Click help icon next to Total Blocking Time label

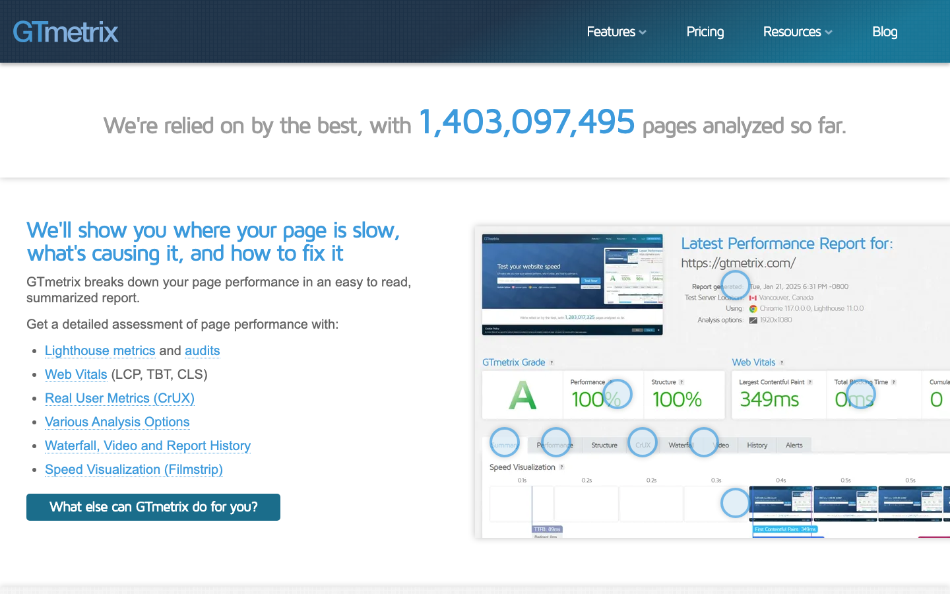point(894,382)
